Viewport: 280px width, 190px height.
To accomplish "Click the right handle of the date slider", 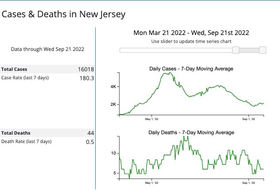I will tap(263, 50).
